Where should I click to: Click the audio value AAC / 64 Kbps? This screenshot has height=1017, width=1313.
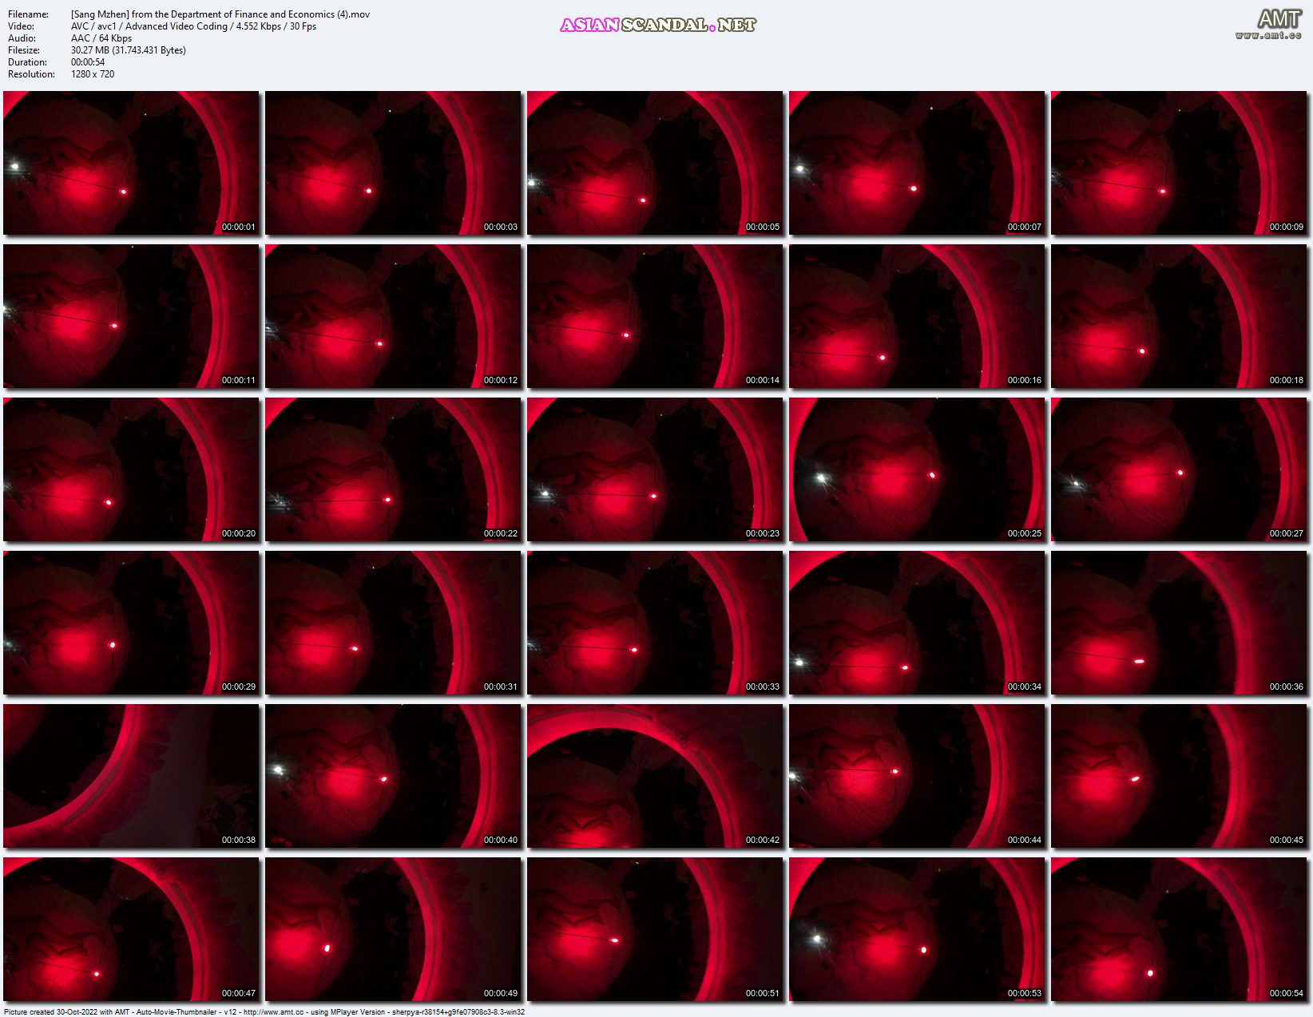[x=101, y=38]
